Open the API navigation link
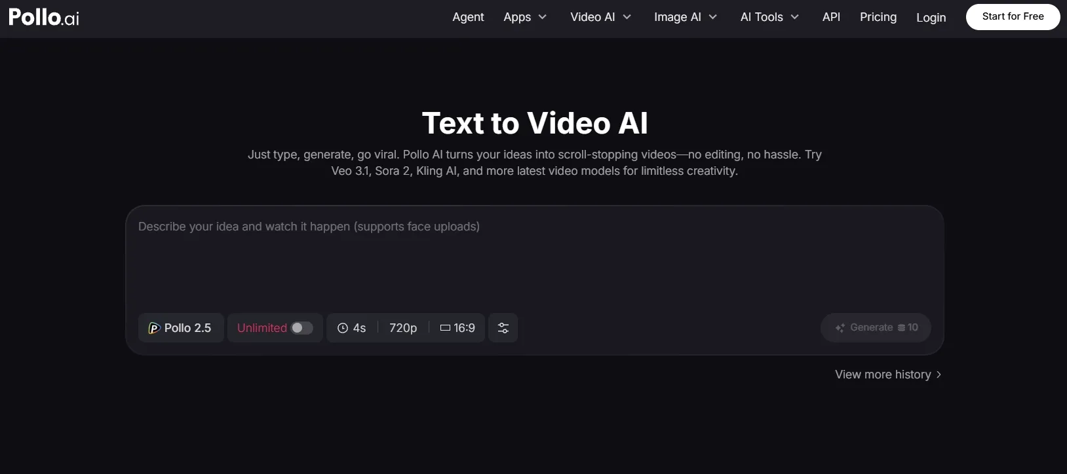Screen dimensions: 1067x474 point(831,17)
